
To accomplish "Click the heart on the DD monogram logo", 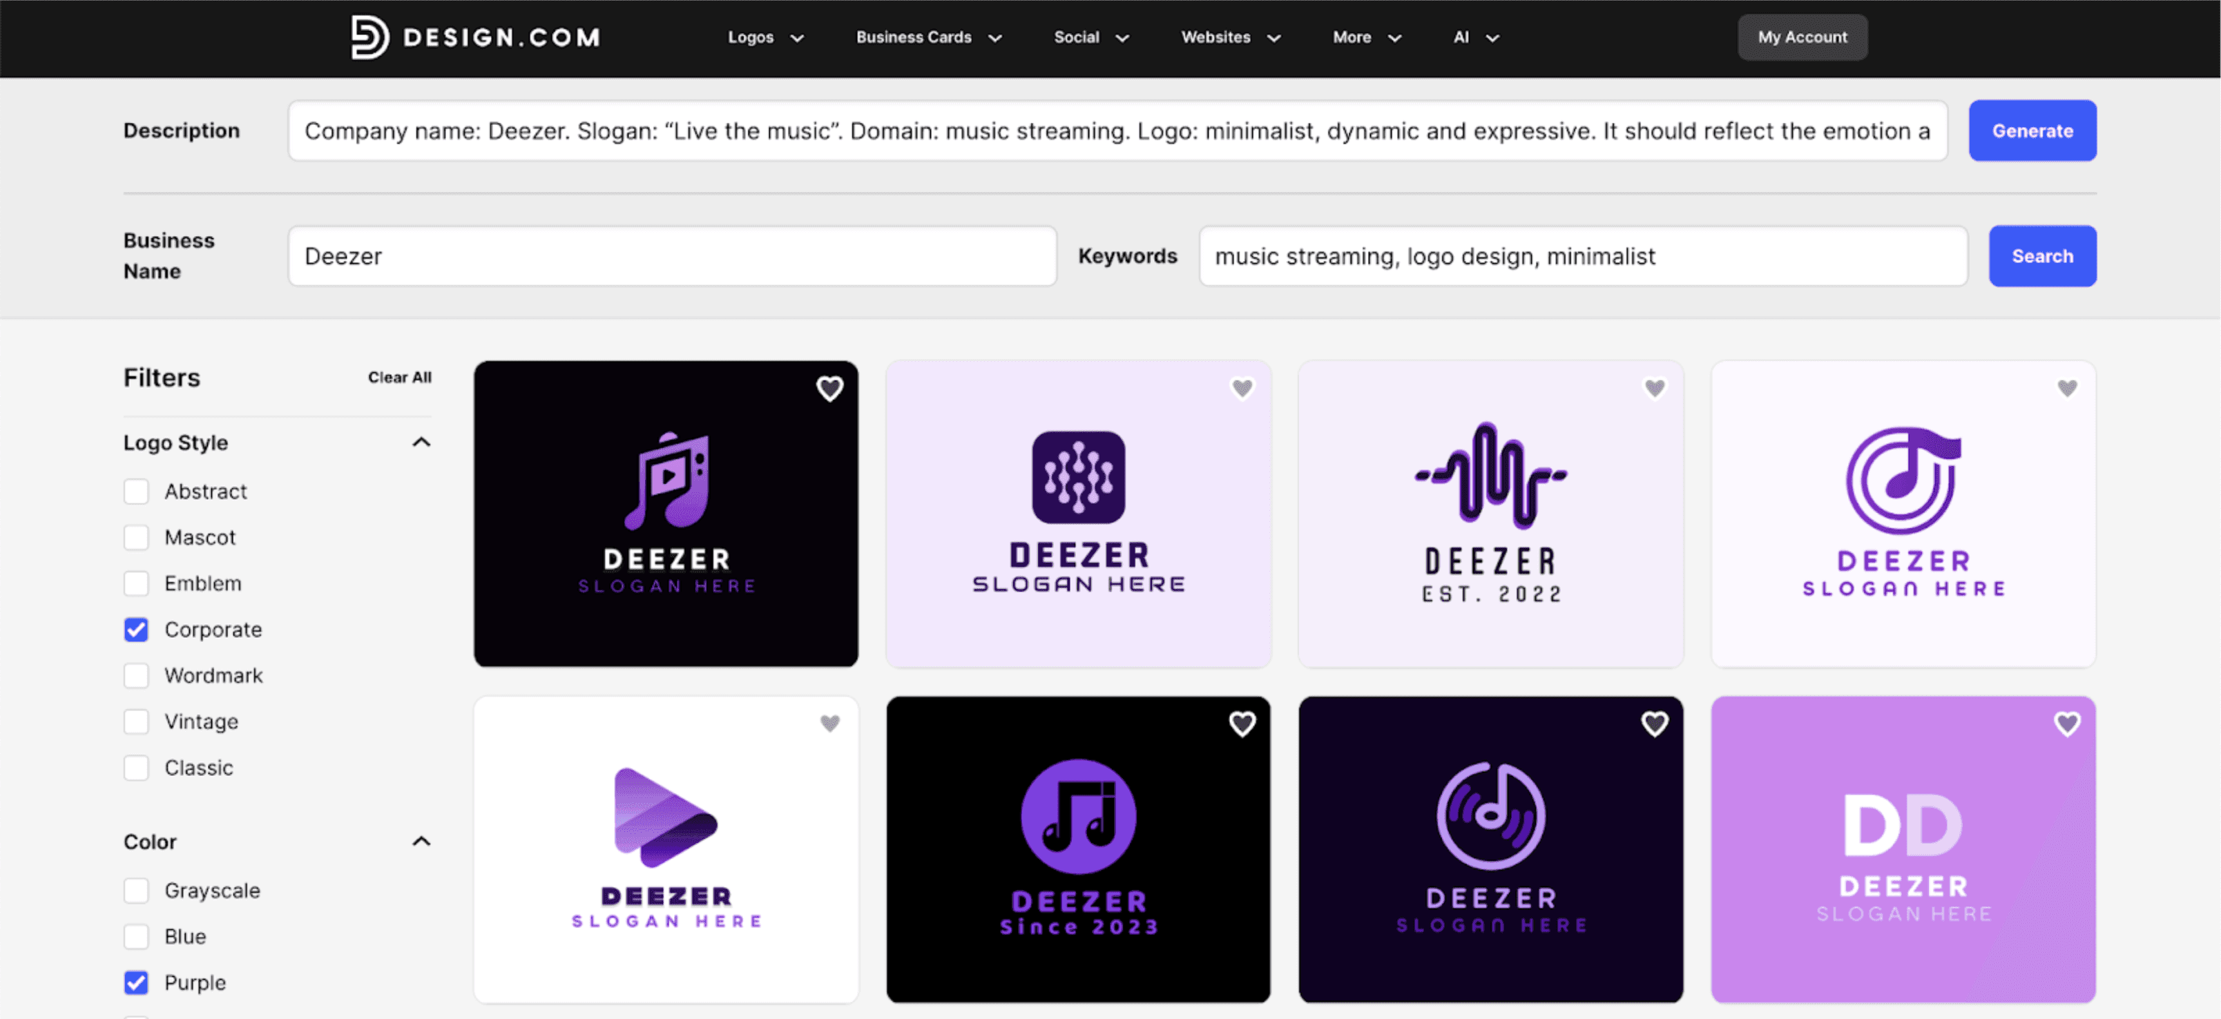I will tap(2067, 724).
